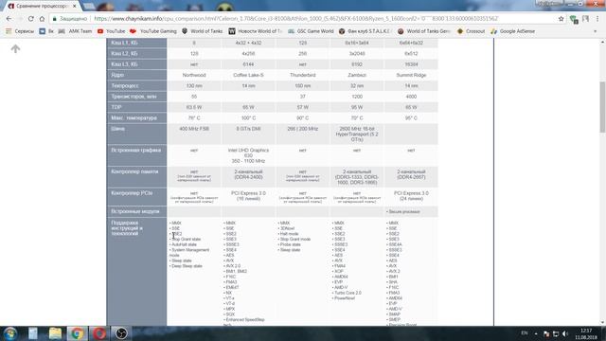Select the Сравнение процессоров browser tab
Viewport: 606px width, 341px height.
[42, 6]
